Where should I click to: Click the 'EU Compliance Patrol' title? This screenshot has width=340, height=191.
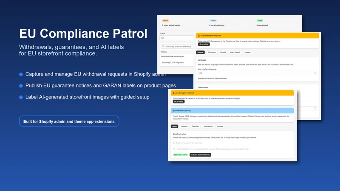click(x=83, y=34)
